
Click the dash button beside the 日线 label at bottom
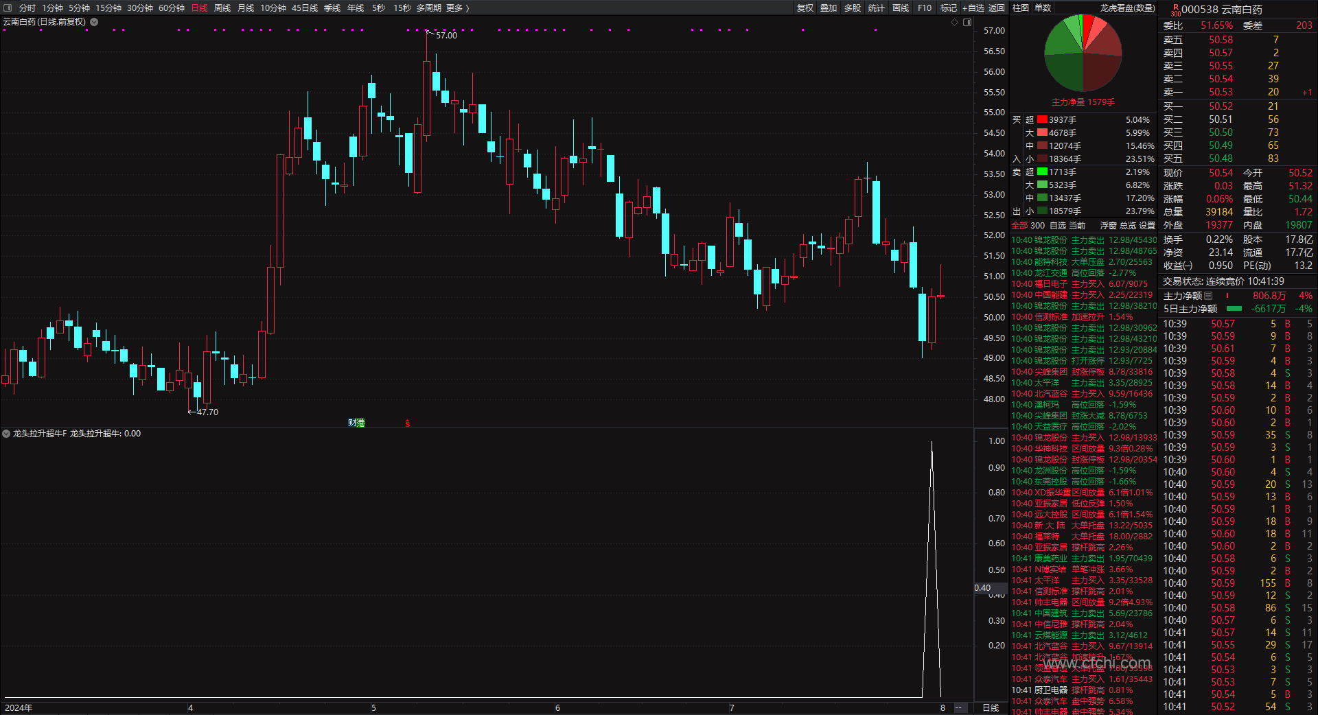pos(958,707)
